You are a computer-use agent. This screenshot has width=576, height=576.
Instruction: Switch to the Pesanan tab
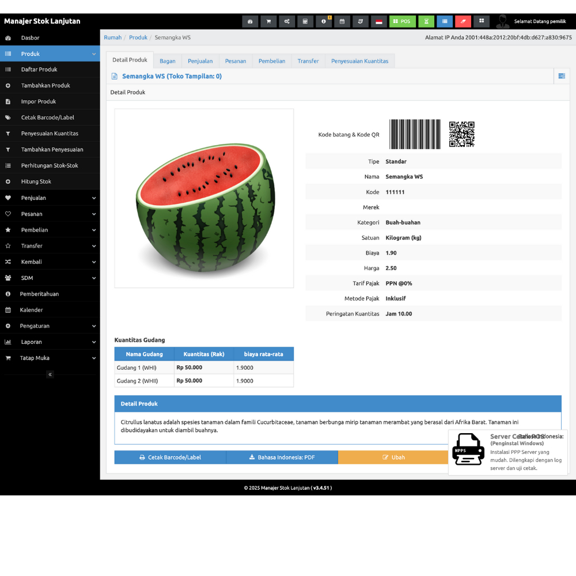coord(236,61)
